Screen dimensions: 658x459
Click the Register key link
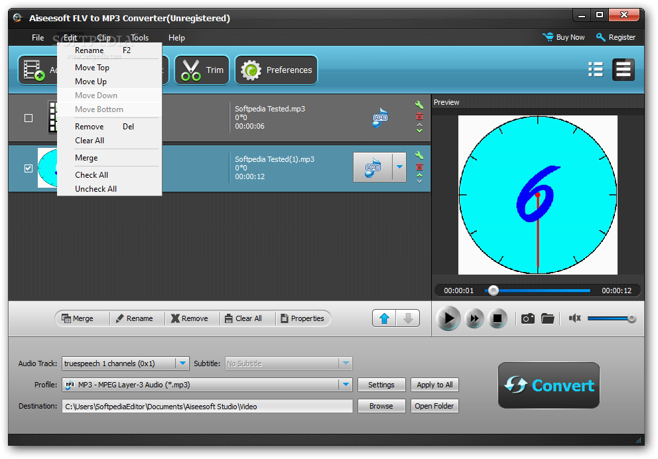(616, 37)
